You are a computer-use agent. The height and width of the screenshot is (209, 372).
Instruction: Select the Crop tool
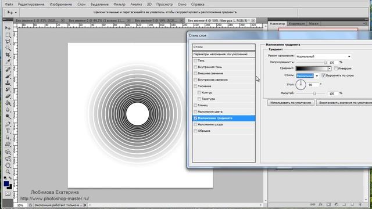coord(8,55)
